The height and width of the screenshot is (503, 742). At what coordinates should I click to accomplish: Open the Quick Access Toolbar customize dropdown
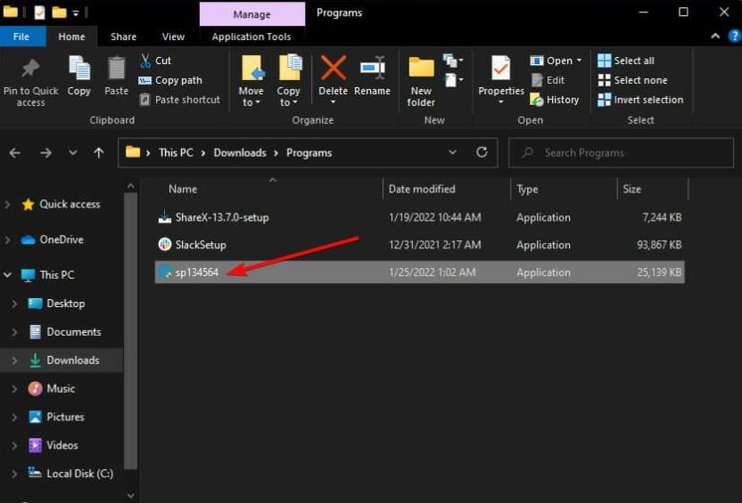(x=76, y=13)
